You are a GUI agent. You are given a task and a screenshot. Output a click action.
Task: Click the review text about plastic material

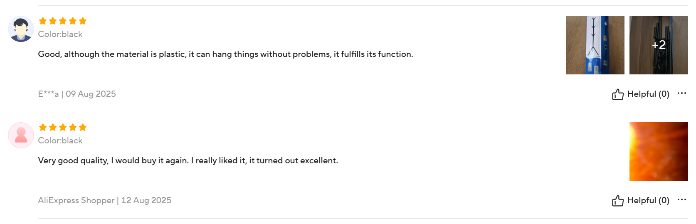[x=225, y=54]
